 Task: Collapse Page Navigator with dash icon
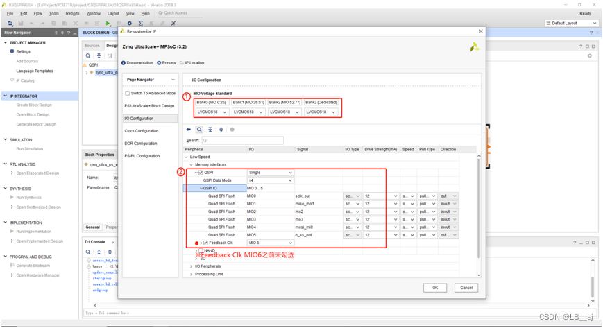click(x=173, y=80)
